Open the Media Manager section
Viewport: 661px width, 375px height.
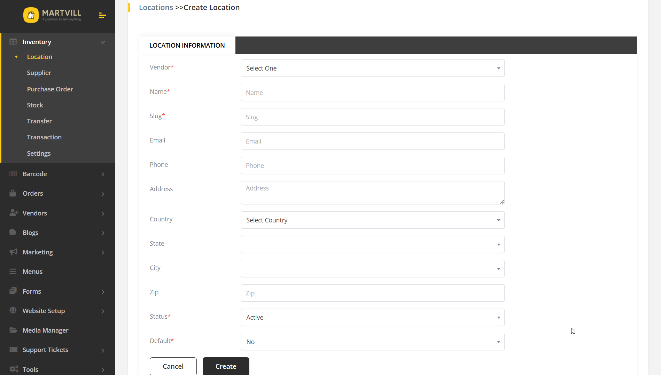click(45, 330)
